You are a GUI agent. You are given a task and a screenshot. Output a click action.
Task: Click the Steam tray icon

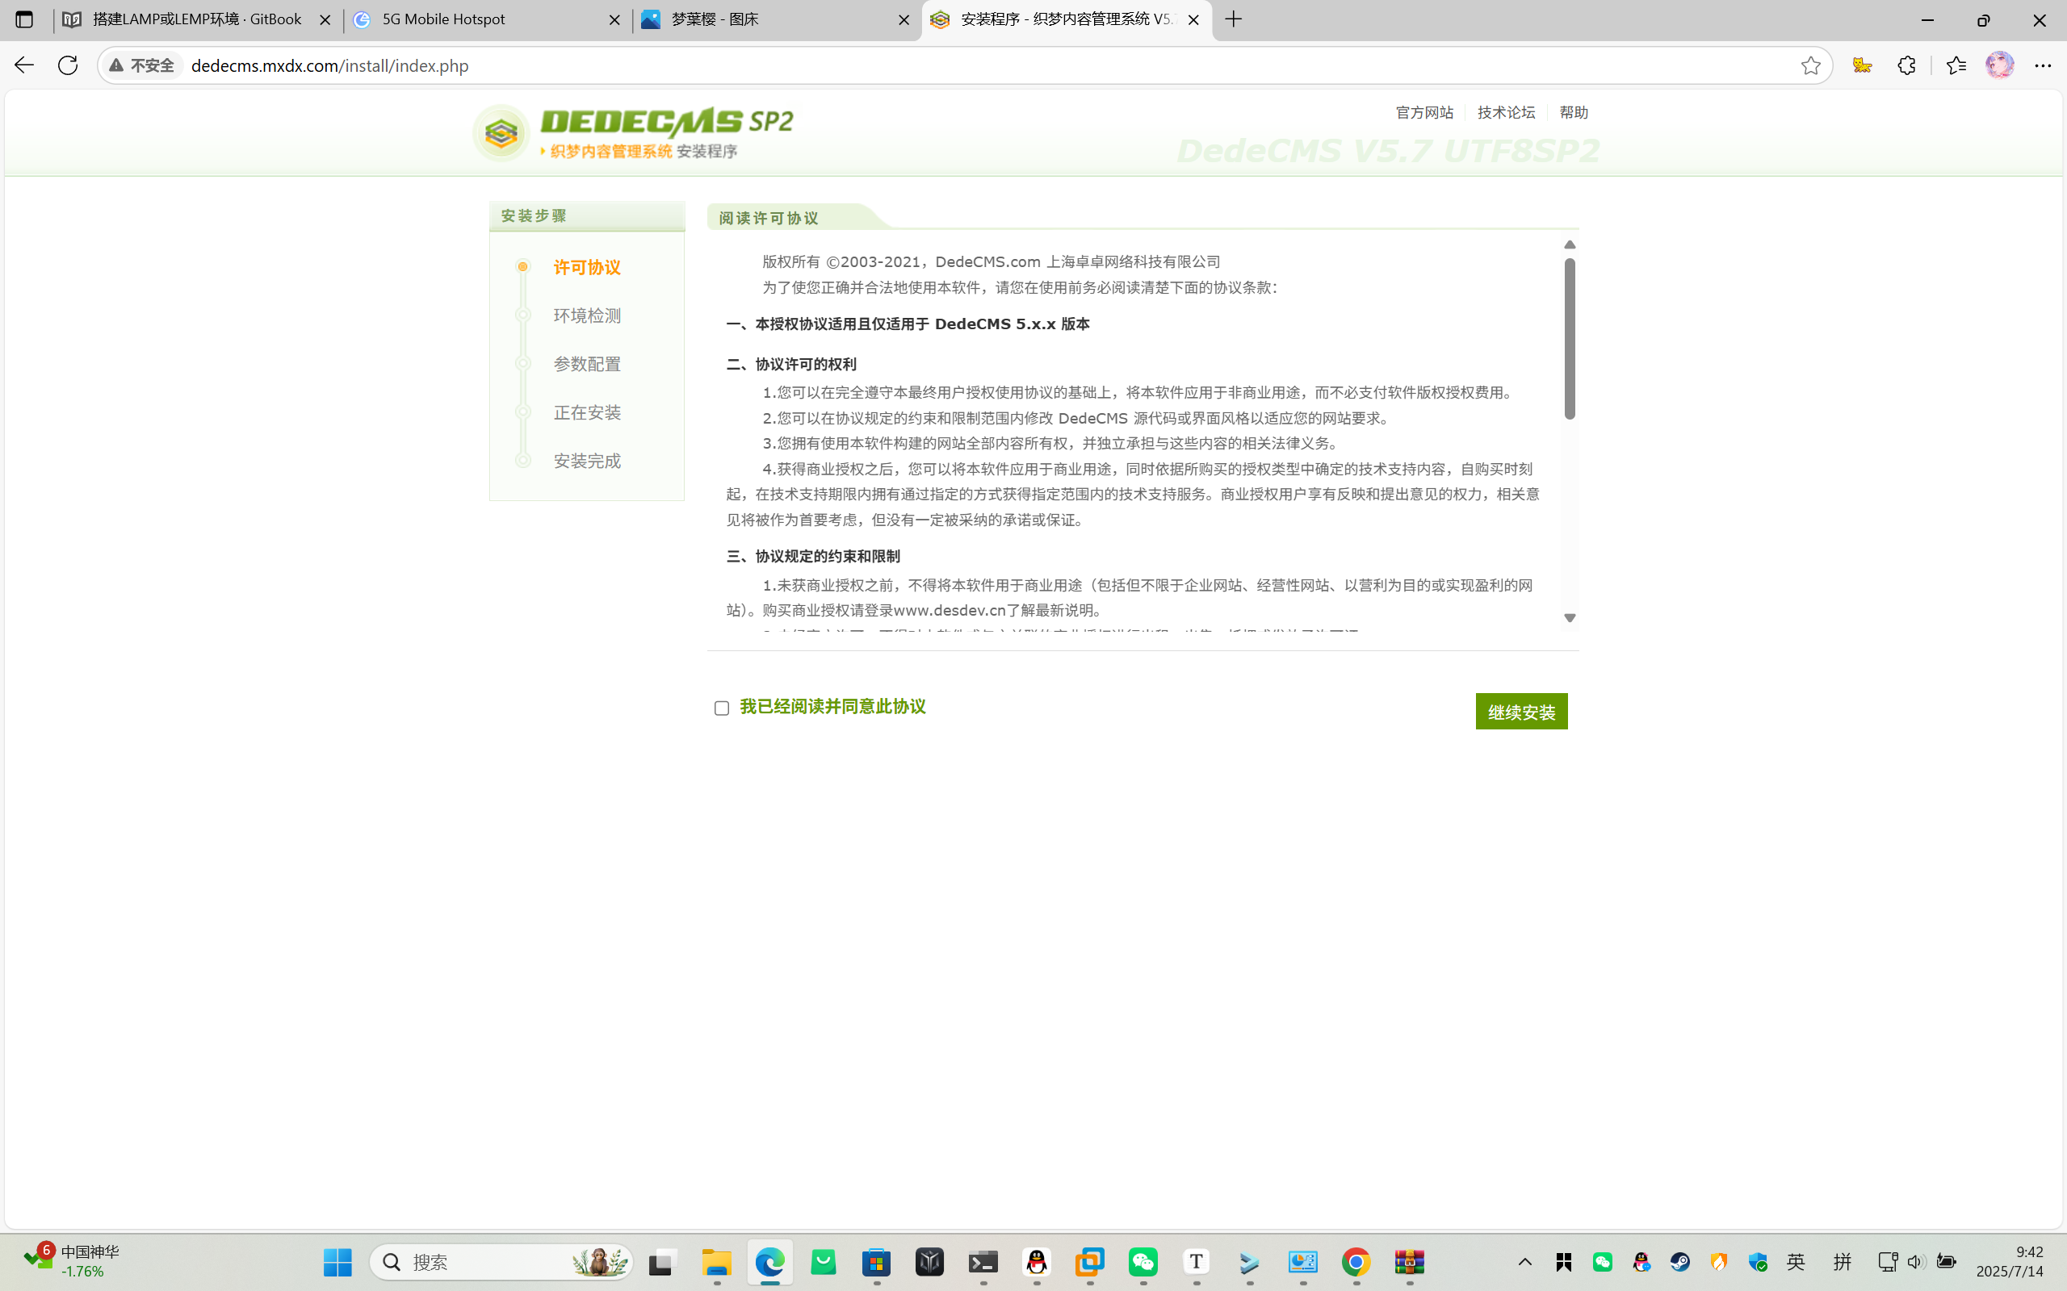coord(1680,1262)
